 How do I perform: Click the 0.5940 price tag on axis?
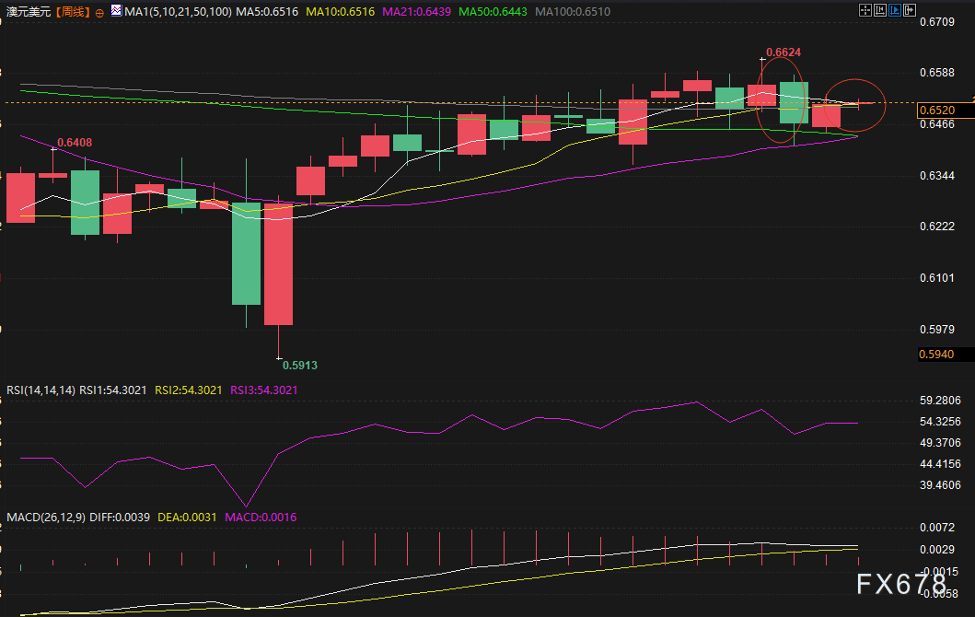point(946,354)
